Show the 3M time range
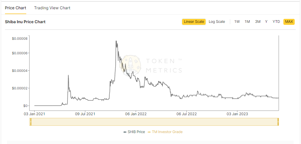The height and width of the screenshot is (144, 301). coord(257,22)
